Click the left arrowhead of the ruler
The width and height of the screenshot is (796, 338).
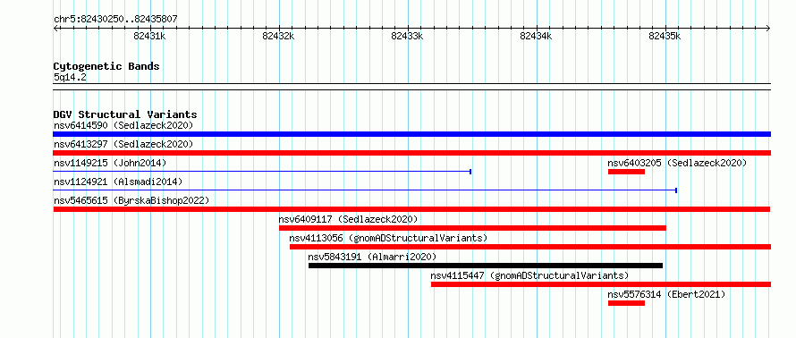(55, 28)
